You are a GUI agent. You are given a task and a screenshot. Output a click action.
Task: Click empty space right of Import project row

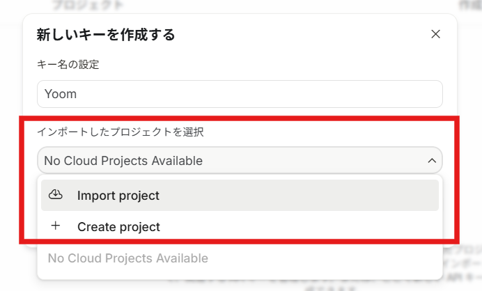[313, 196]
